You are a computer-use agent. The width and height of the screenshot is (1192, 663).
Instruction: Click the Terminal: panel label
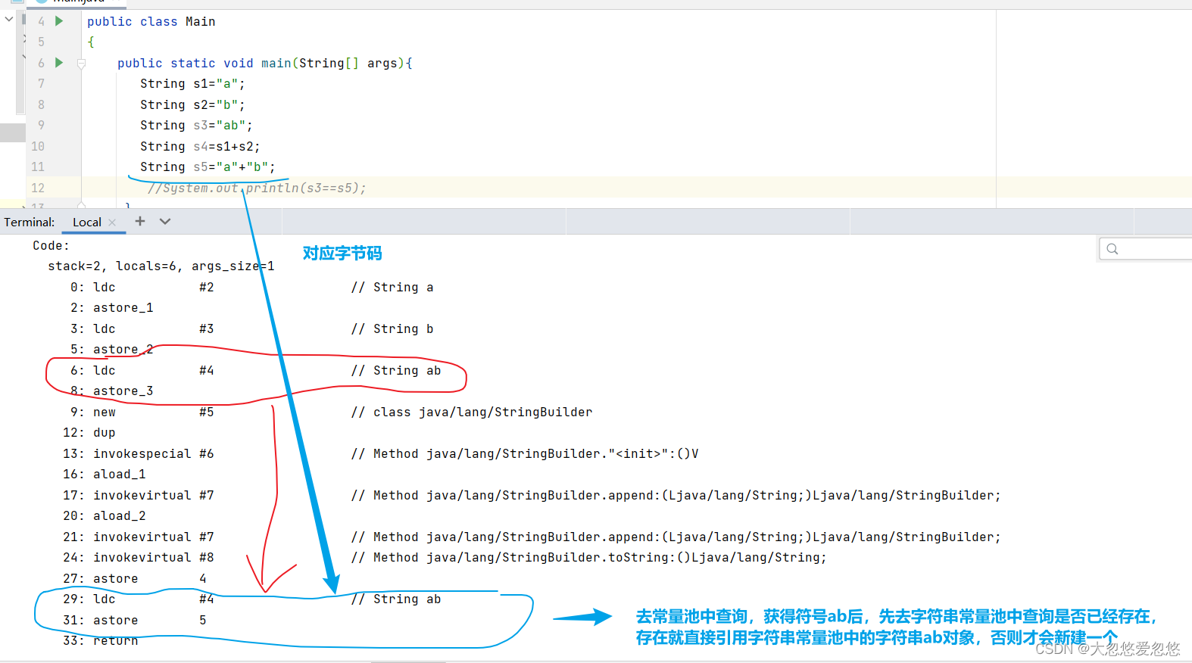30,222
